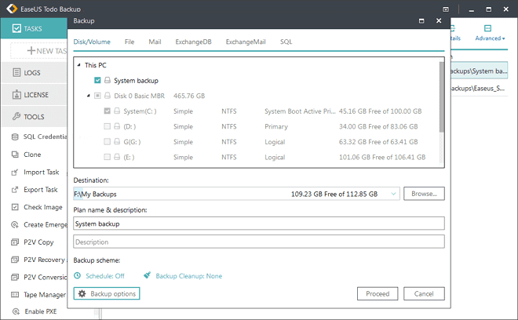Collapse the Disk 0 Basic MBR node

pyautogui.click(x=89, y=96)
